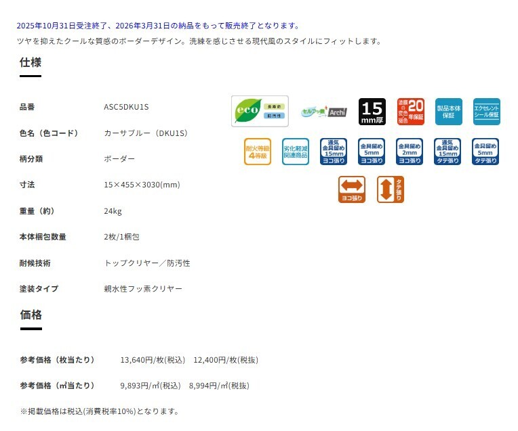Screen dimensions: 518x431
Task: Click 金具留め5mm ヨコ張り icon
Action: point(372,152)
